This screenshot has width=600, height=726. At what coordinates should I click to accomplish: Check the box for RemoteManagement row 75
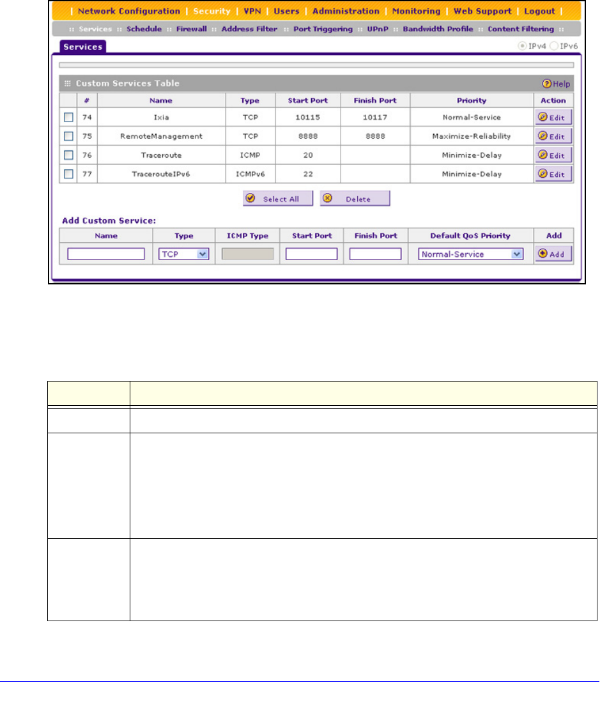click(x=68, y=136)
